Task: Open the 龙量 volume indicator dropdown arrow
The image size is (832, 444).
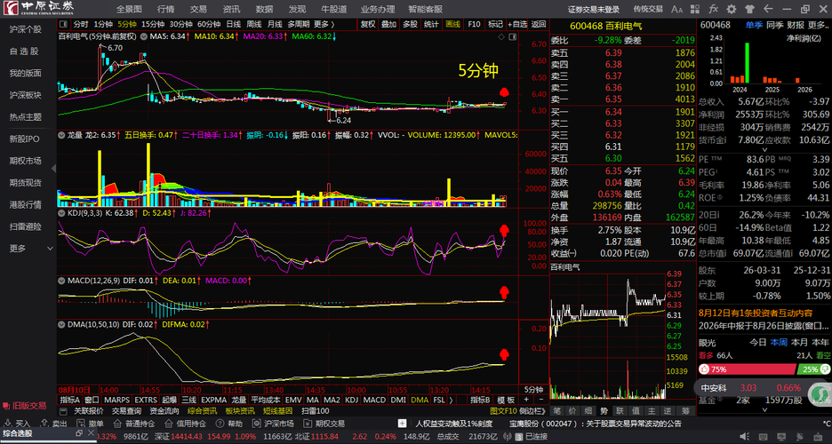Action: [x=62, y=135]
